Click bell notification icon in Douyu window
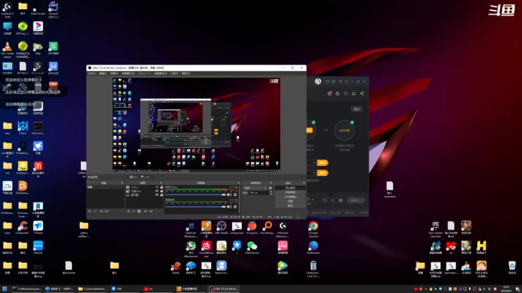 click(x=354, y=93)
